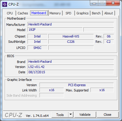The height and width of the screenshot is (121, 122).
Task: Click the BIOS Version field L52 v01.42
Action: click(x=71, y=67)
